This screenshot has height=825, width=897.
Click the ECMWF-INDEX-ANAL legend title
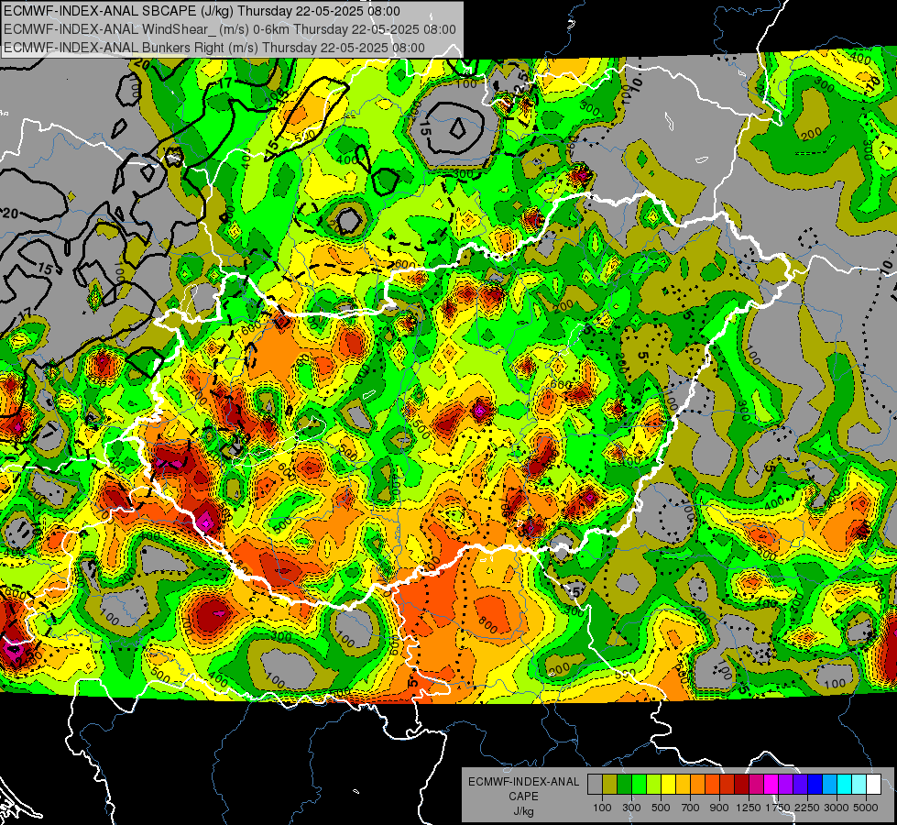coord(523,782)
